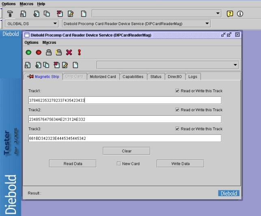Click the import macro icon in main toolbar
This screenshot has width=261, height=216.
click(36, 14)
